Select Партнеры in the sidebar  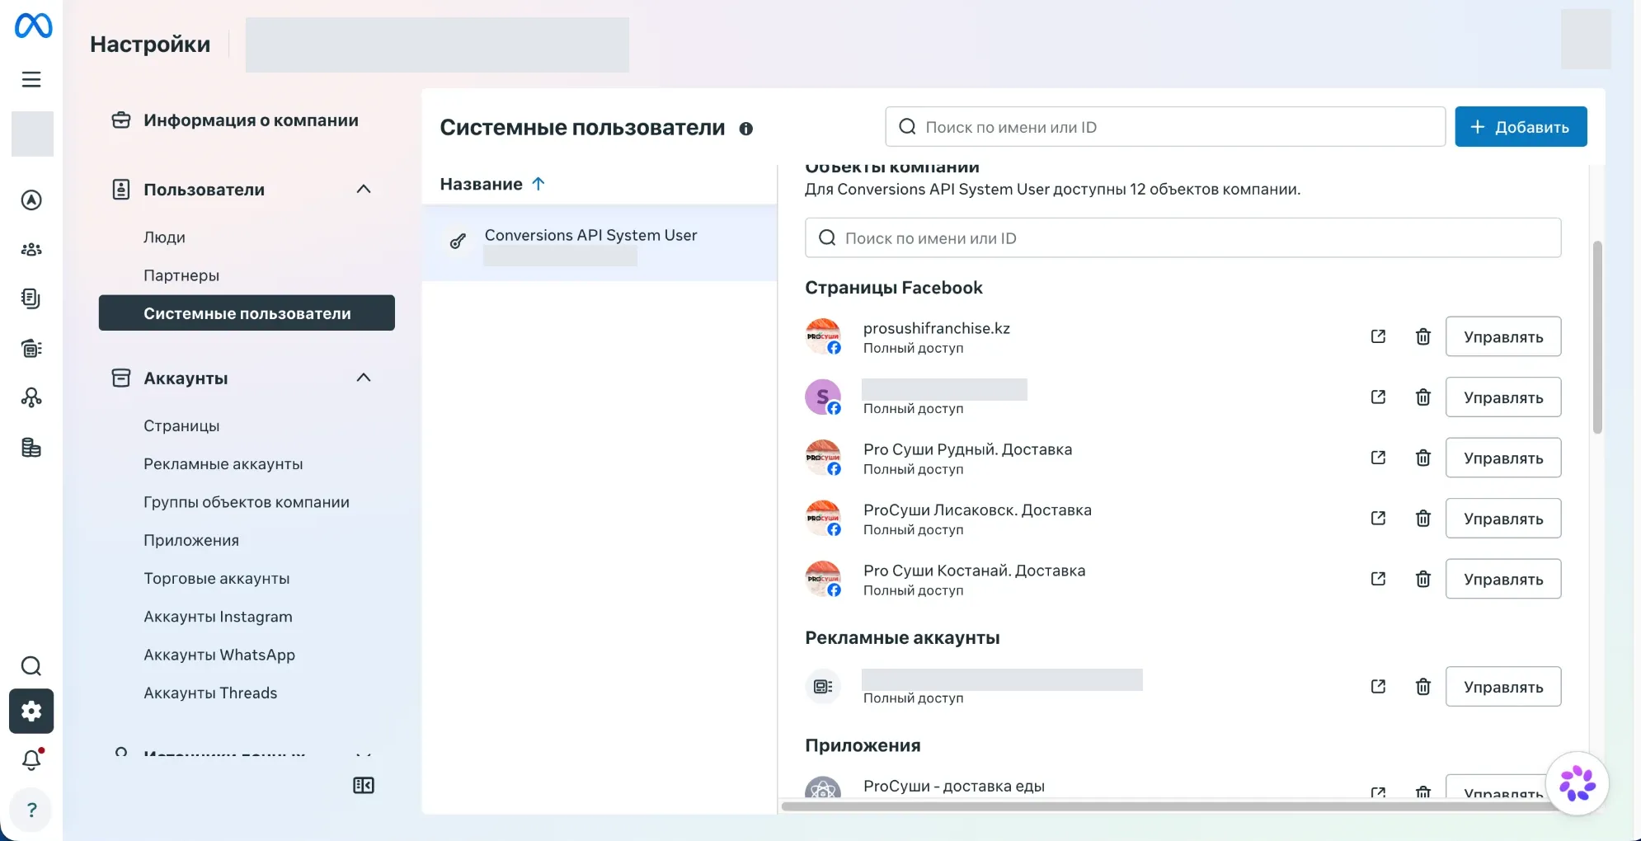pyautogui.click(x=181, y=275)
